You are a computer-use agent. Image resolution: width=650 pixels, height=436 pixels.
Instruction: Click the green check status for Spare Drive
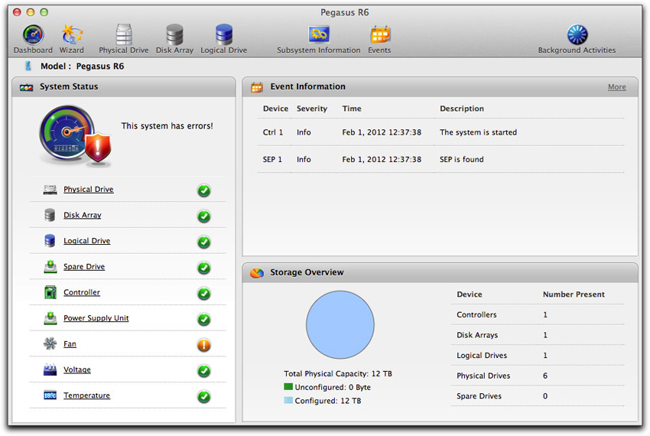tap(204, 268)
